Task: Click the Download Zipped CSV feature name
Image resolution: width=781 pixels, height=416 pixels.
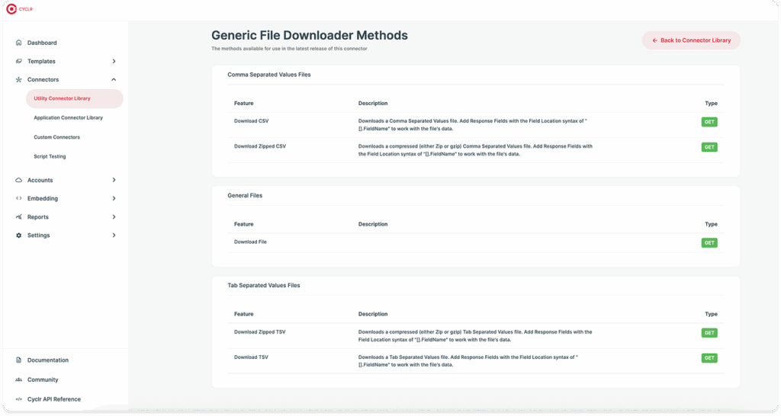Action: click(x=260, y=146)
